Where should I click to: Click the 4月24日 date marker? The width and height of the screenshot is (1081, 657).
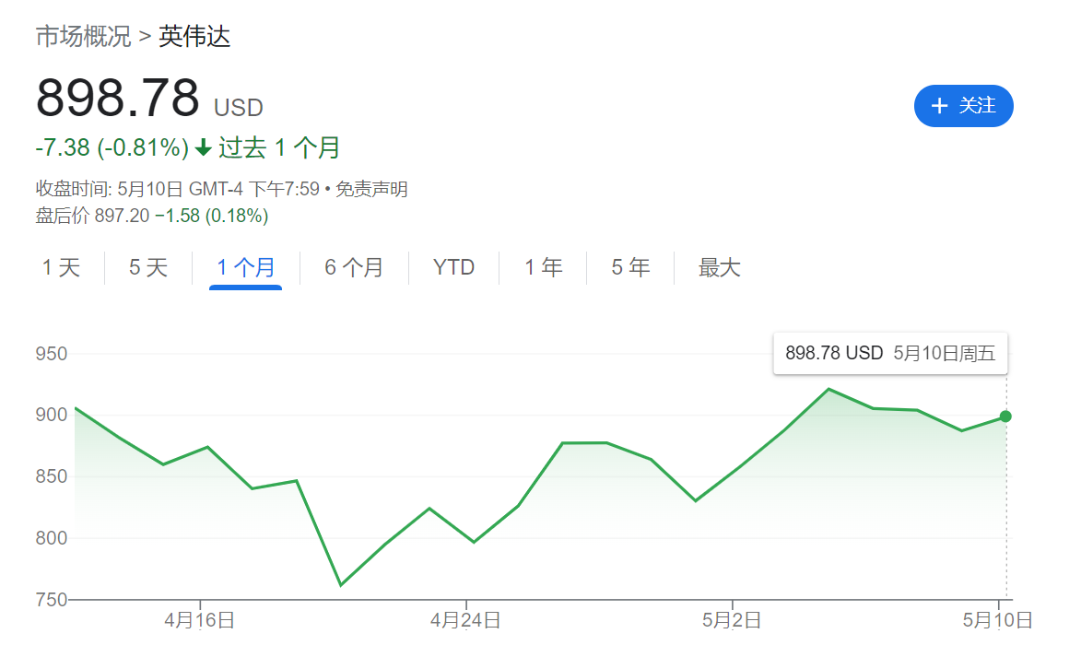465,620
